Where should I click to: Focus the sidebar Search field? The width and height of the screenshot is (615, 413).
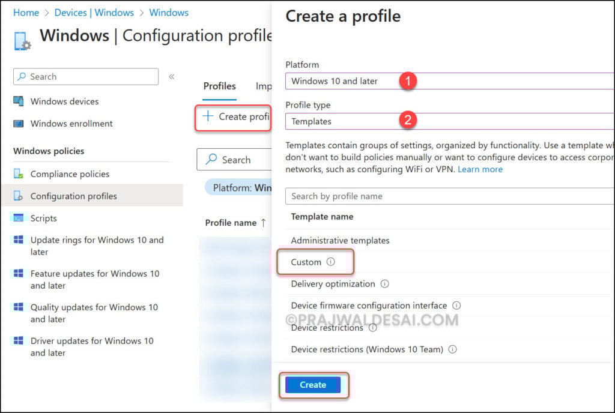tap(86, 76)
